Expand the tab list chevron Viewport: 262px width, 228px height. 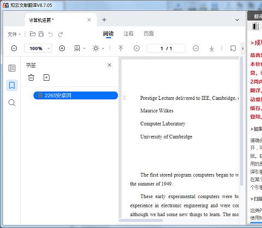point(237,20)
